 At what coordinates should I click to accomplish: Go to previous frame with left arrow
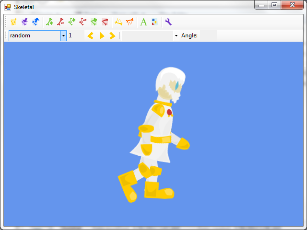pos(90,35)
